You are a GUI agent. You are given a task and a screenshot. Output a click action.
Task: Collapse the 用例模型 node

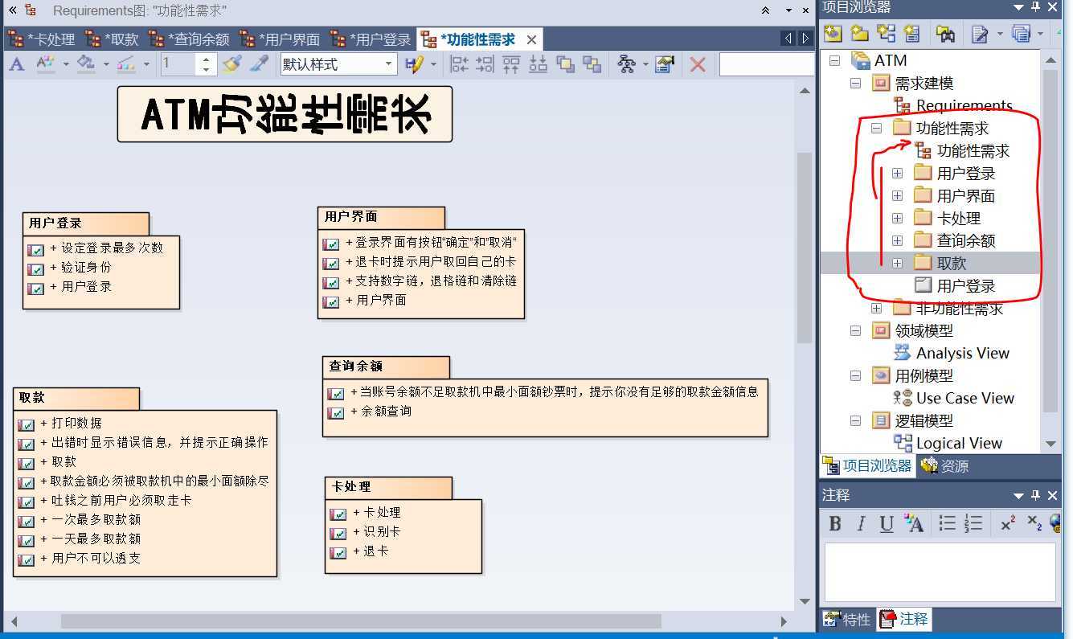[855, 375]
